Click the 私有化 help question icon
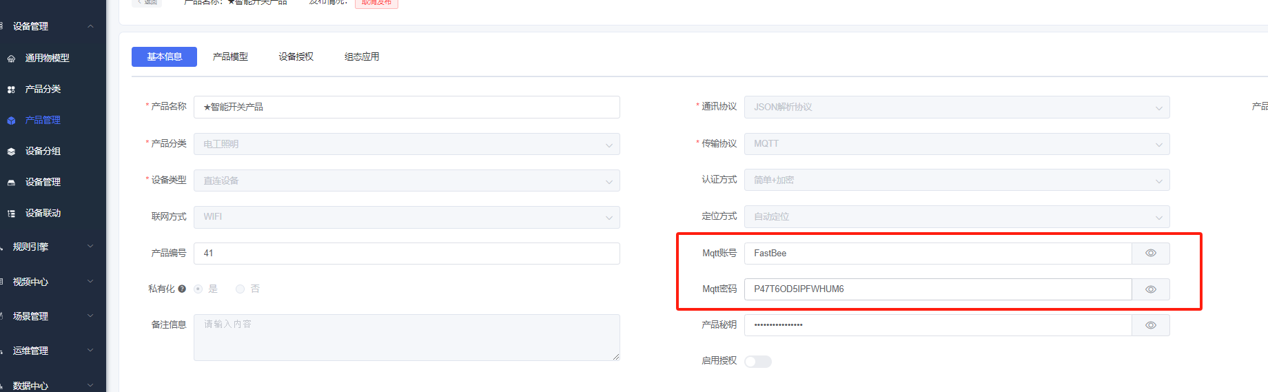This screenshot has height=392, width=1268. (x=182, y=289)
